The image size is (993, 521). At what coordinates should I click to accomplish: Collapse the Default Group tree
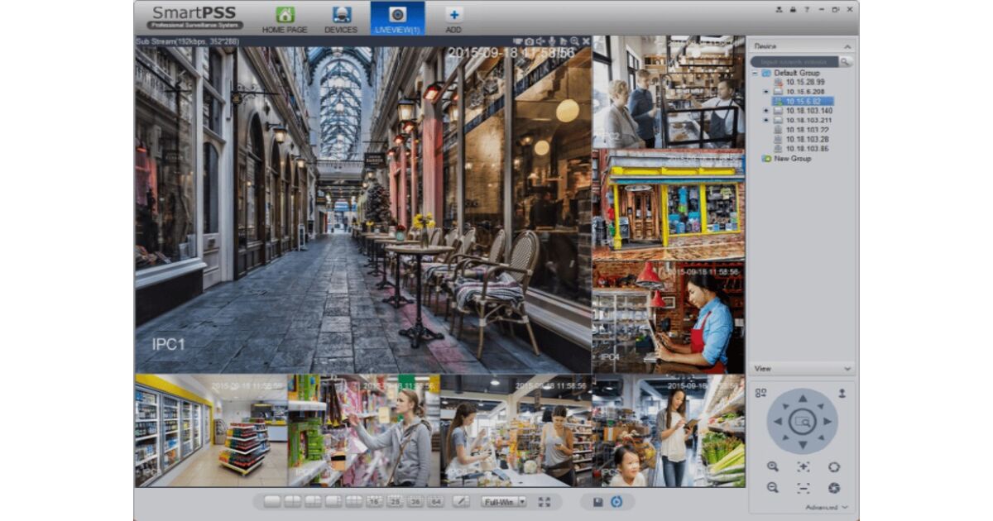755,74
